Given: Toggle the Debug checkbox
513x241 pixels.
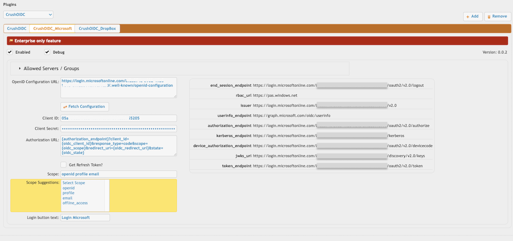Looking at the screenshot, I should pyautogui.click(x=47, y=52).
